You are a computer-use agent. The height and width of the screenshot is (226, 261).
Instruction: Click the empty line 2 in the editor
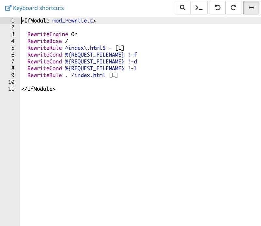140,27
